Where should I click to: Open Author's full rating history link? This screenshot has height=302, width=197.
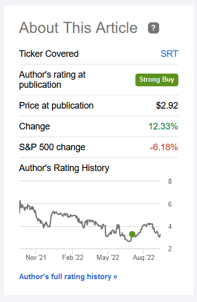coord(68,277)
